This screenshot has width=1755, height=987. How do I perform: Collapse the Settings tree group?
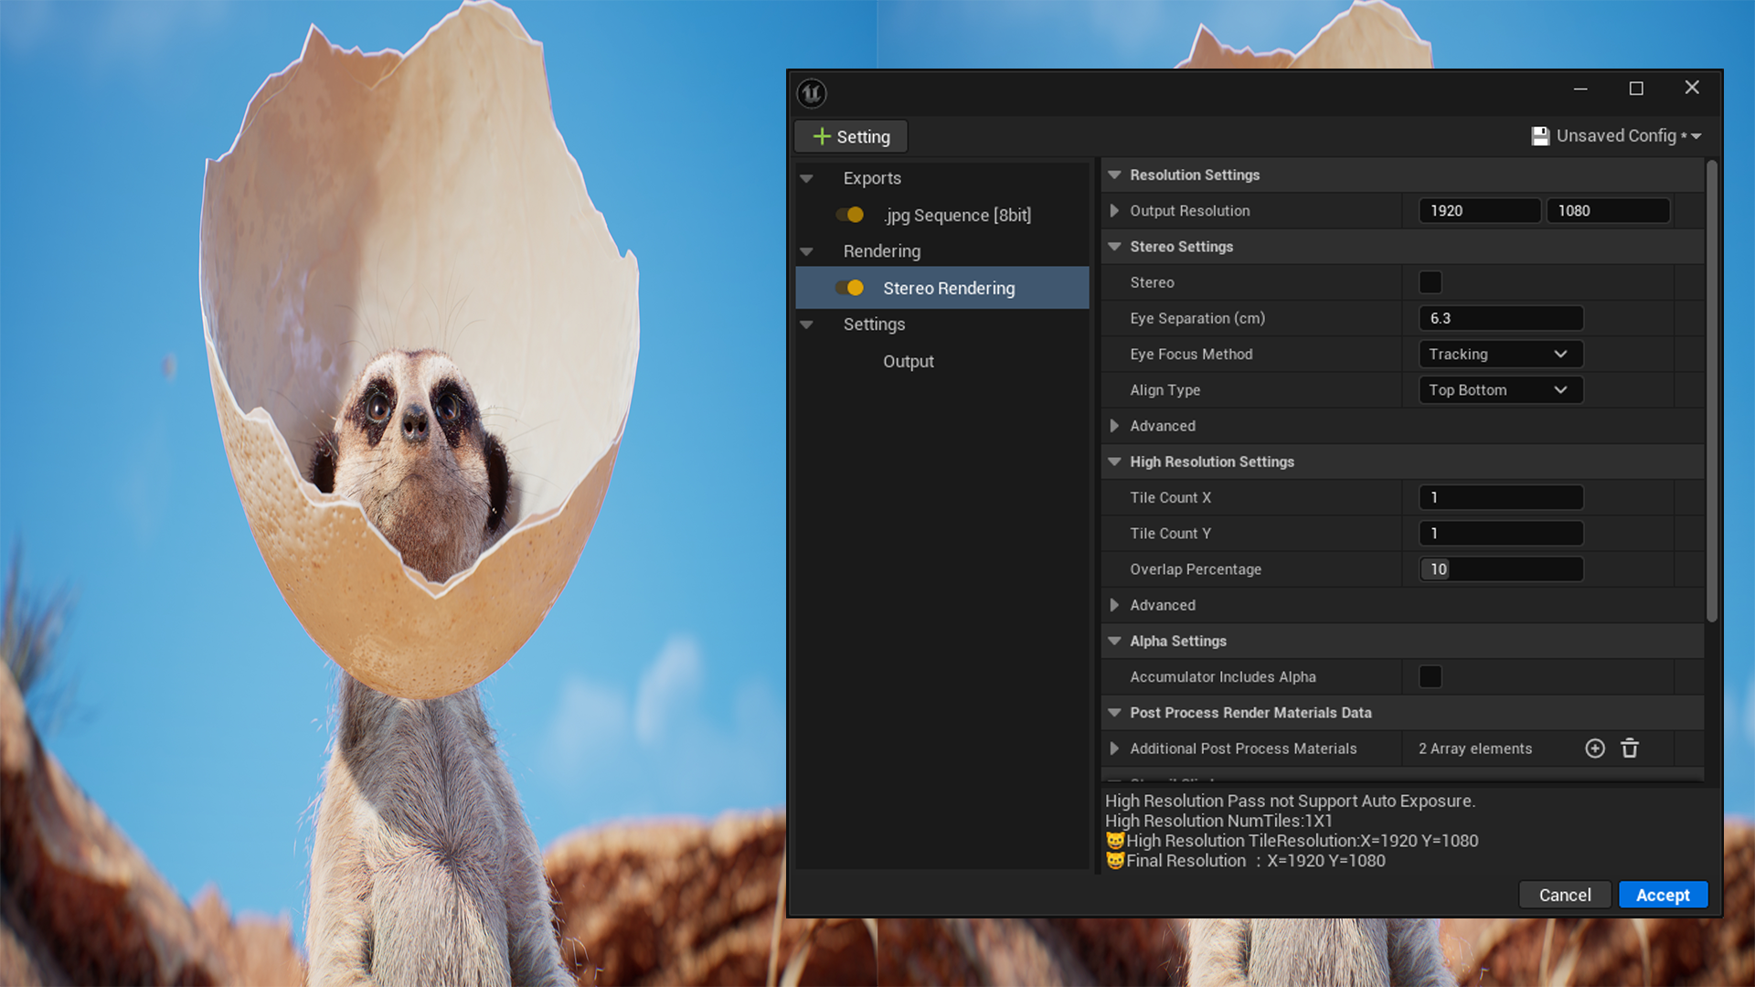point(806,324)
